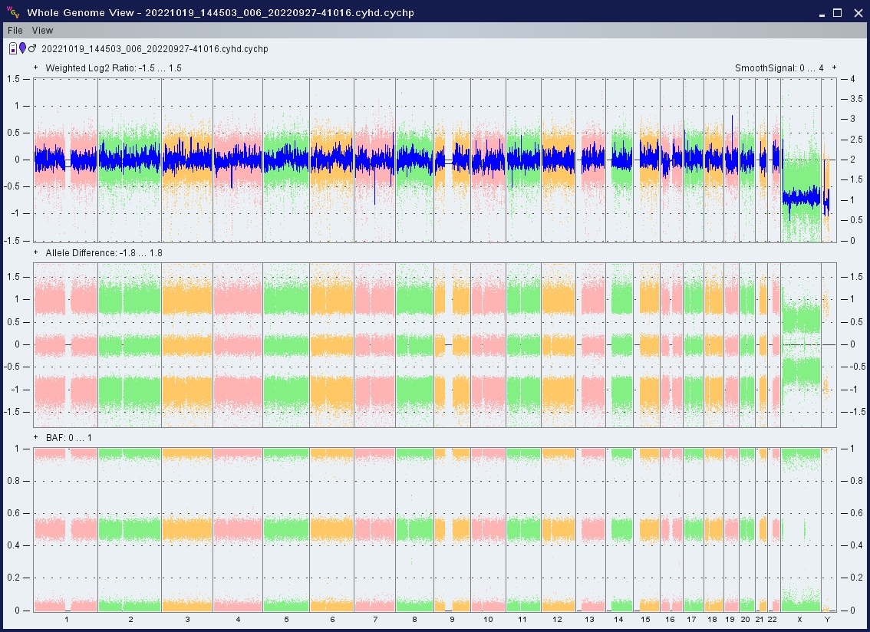Expand the SmoothSignal plus sign

click(x=834, y=67)
